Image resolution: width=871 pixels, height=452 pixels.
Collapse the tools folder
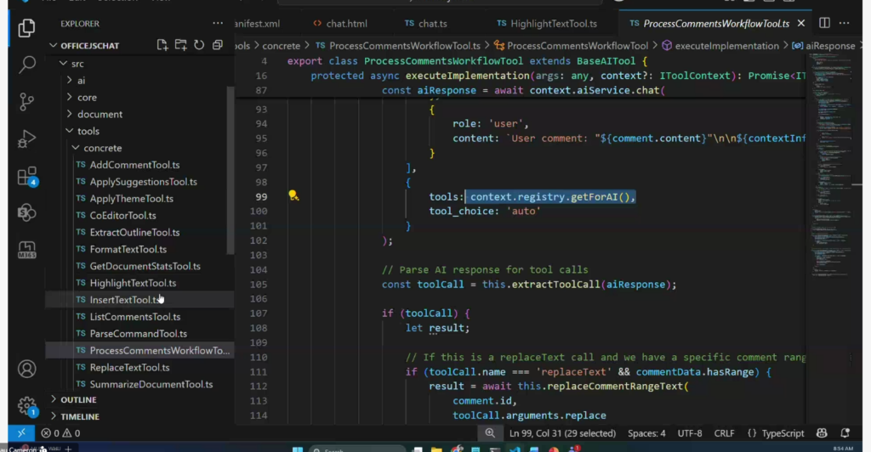pyautogui.click(x=88, y=131)
